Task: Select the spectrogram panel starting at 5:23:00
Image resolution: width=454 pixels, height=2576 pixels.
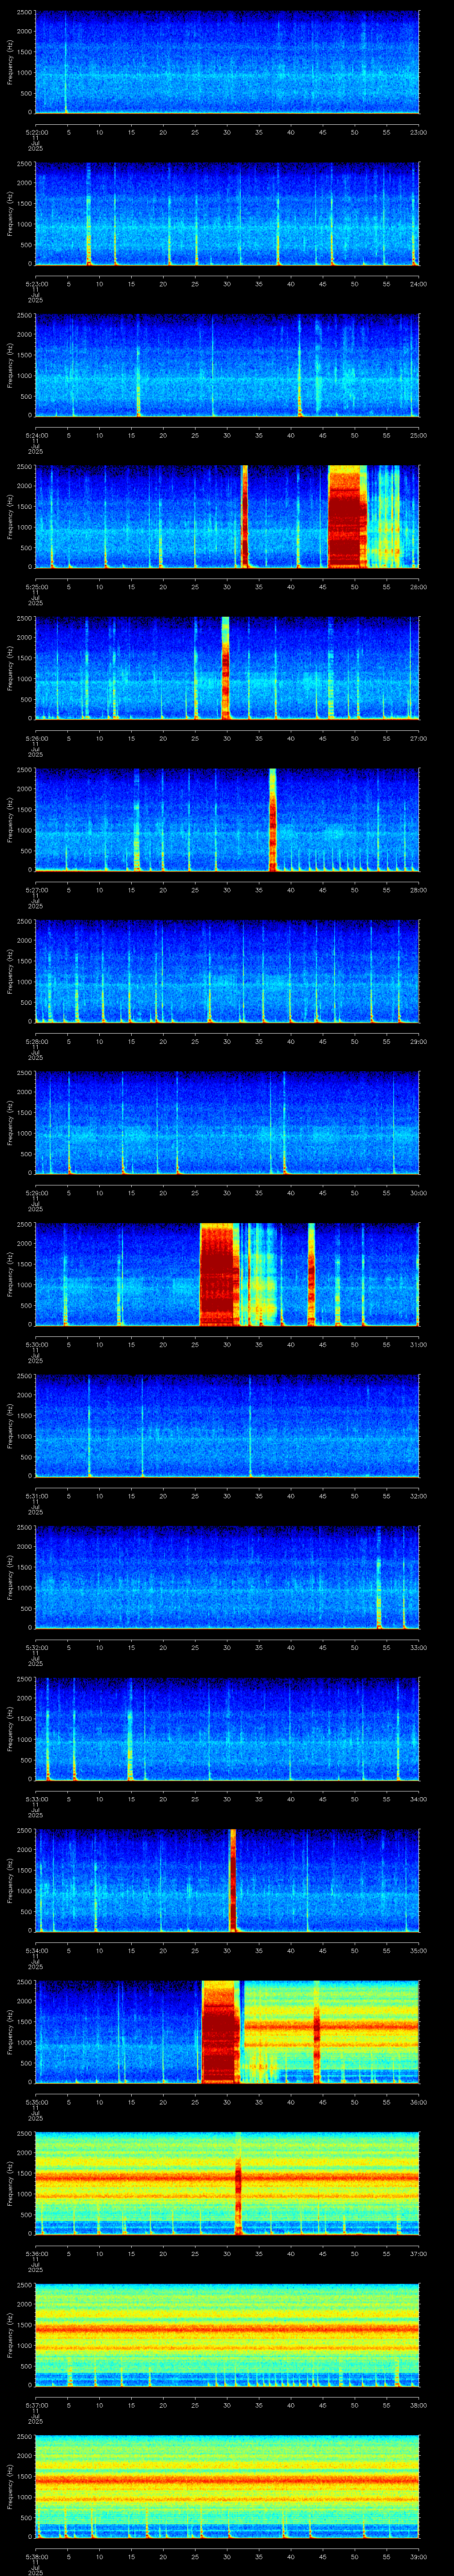Action: pos(227,214)
